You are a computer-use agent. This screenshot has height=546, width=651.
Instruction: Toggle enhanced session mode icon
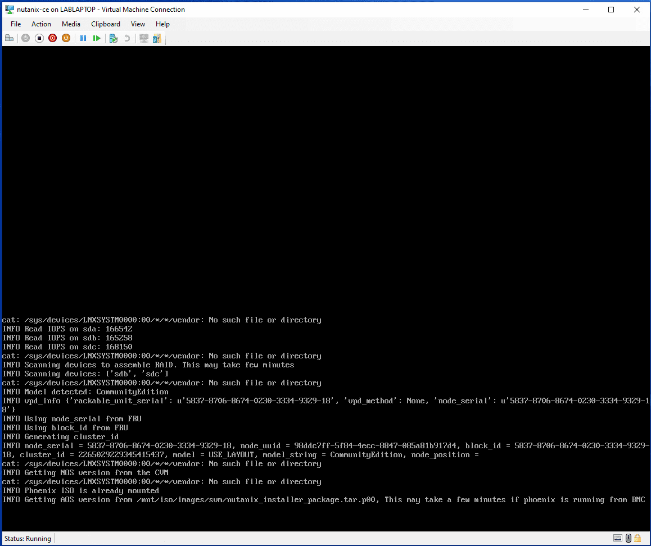pyautogui.click(x=144, y=38)
